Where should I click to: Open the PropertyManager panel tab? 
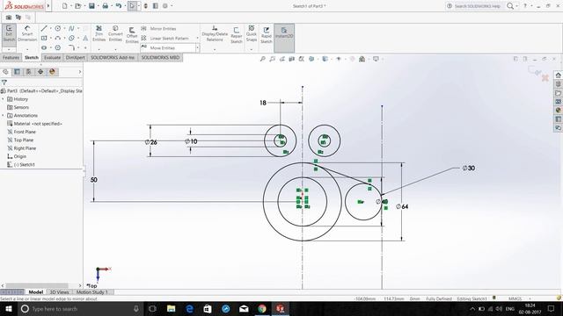[17, 72]
